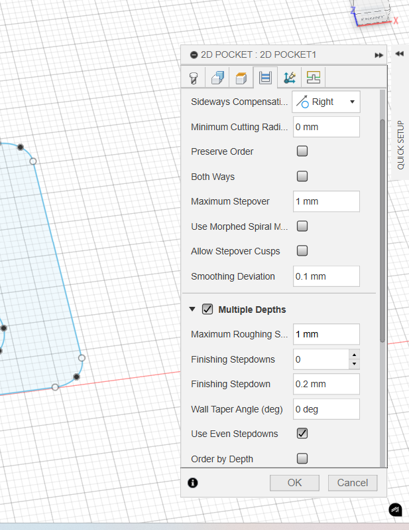Edit the Finishing Stepdown field
This screenshot has width=409, height=530.
(326, 384)
